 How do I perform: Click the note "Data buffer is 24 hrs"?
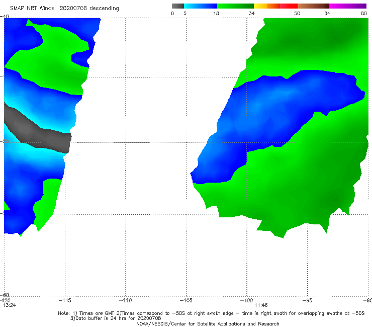[x=100, y=318]
